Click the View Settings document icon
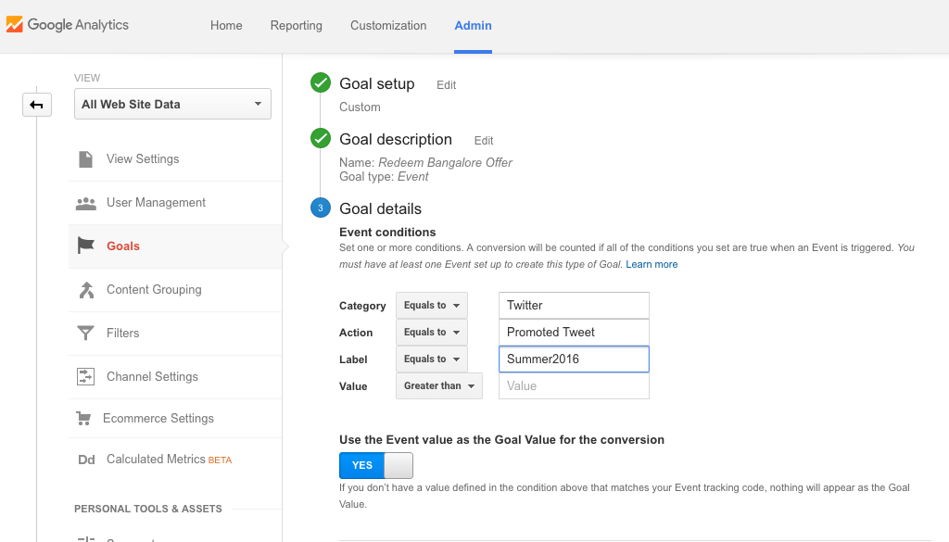The height and width of the screenshot is (542, 949). pyautogui.click(x=85, y=159)
